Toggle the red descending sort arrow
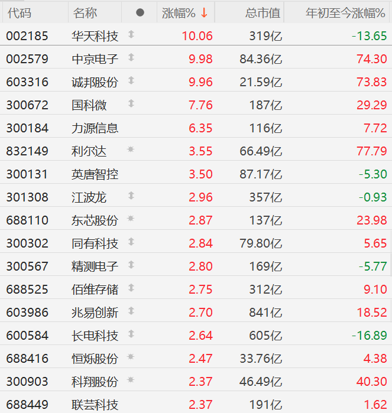The image size is (392, 413). (x=204, y=12)
